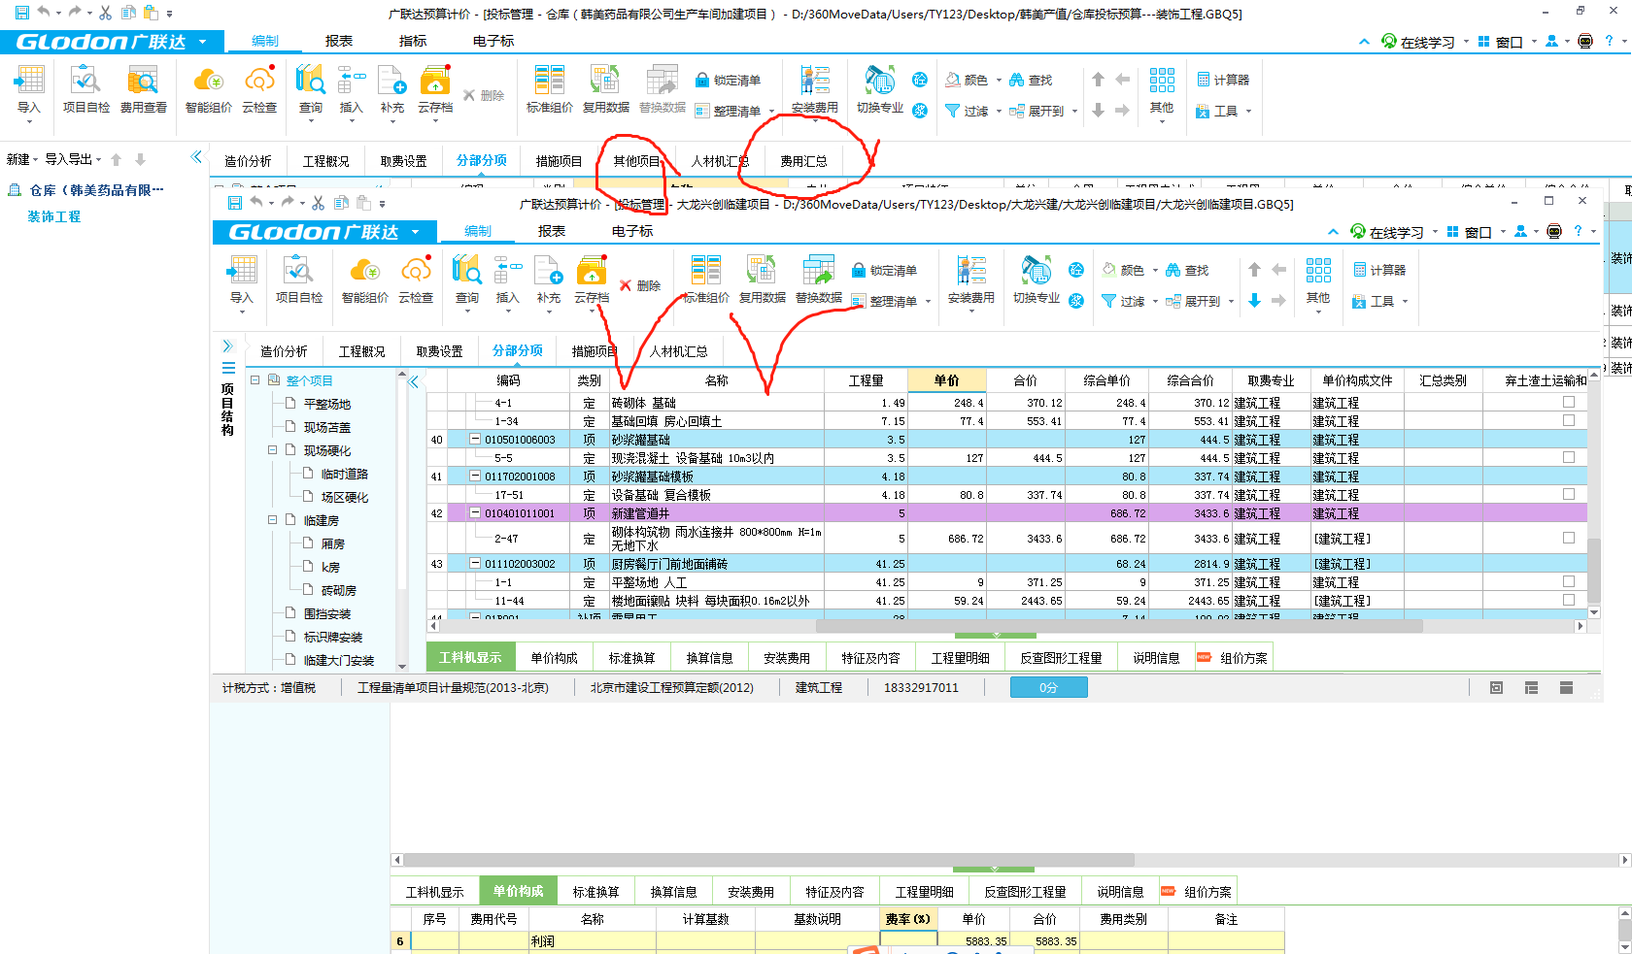Open 项目自检 in back window toolbar

click(85, 89)
